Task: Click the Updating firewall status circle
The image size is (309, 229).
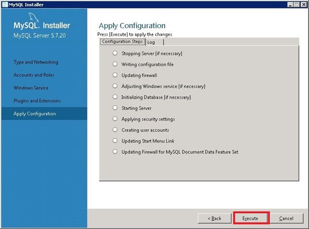Action: click(115, 75)
